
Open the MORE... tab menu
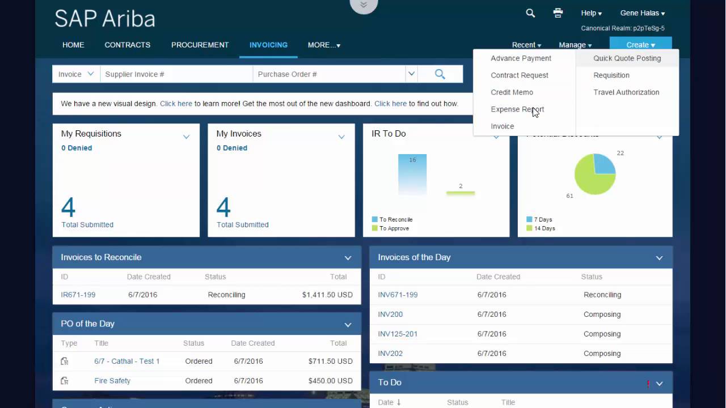tap(324, 45)
